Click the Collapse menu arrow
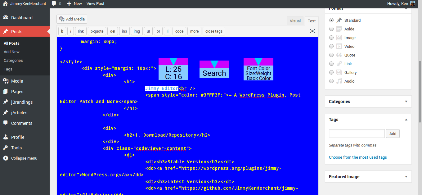Screen dimensions: 422x195 tap(6, 158)
